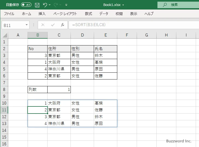199x147 pixels.
Task: Select column D header
Action: pos(82,35)
